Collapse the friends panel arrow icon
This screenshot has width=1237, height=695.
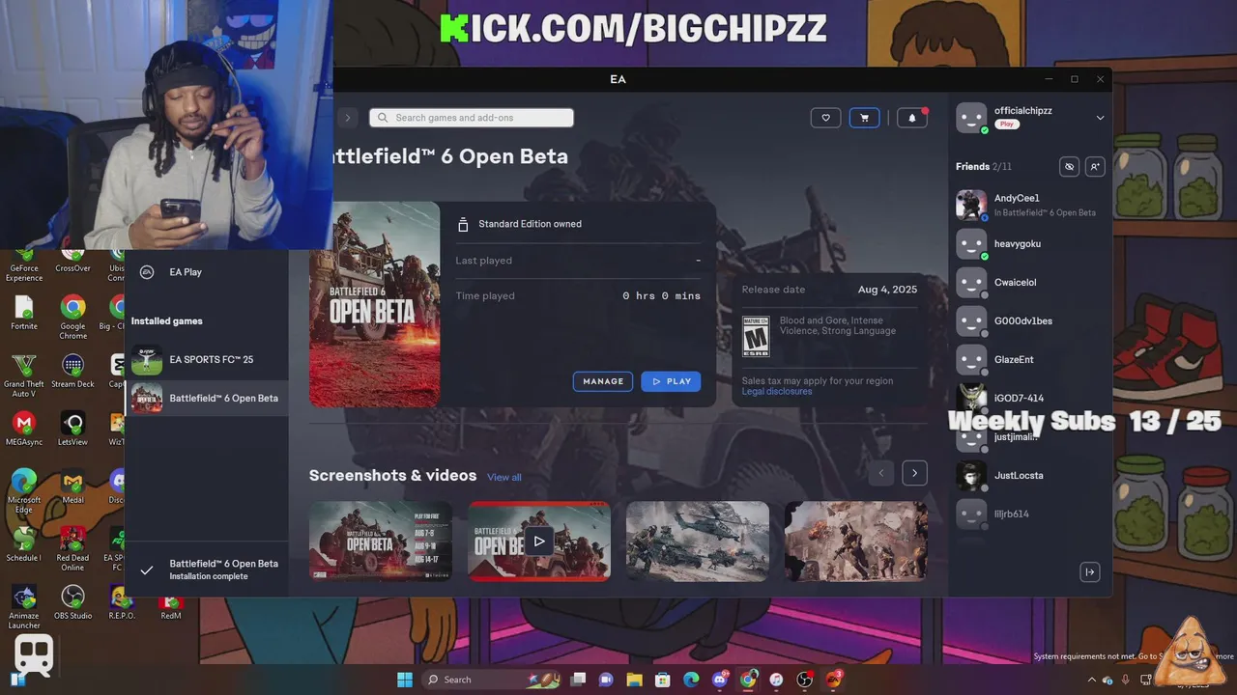click(x=1090, y=572)
